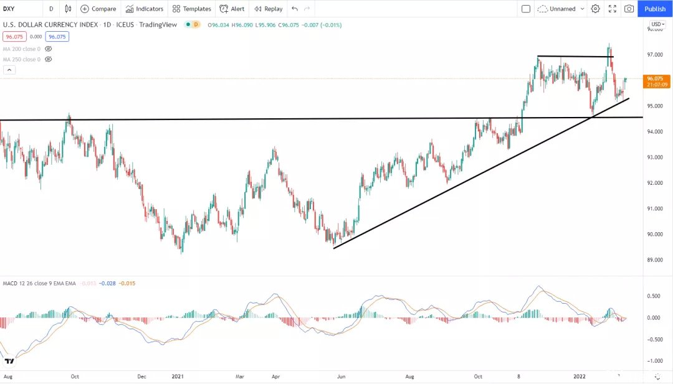Open chart settings gear
This screenshot has height=384, width=673.
(x=595, y=9)
